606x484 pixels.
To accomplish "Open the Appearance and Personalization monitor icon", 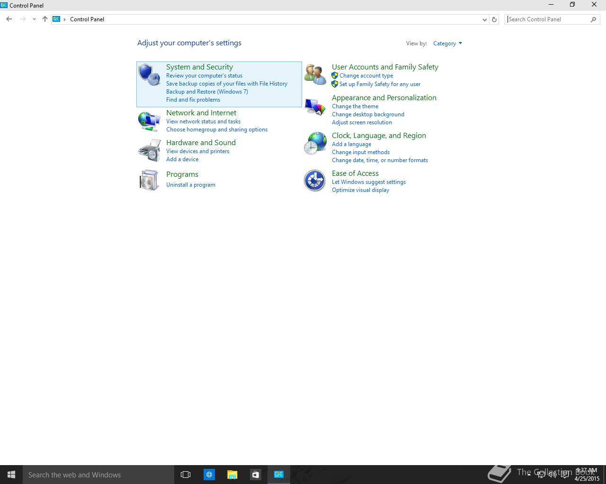I will 315,106.
